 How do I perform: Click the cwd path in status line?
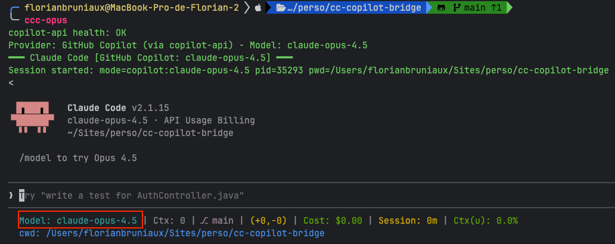172,233
